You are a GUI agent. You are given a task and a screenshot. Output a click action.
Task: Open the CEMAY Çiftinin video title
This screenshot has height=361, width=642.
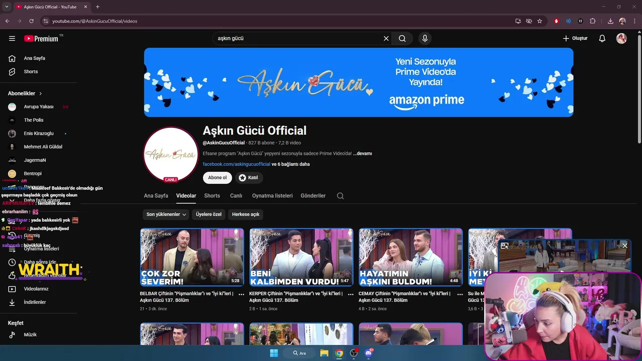(404, 297)
